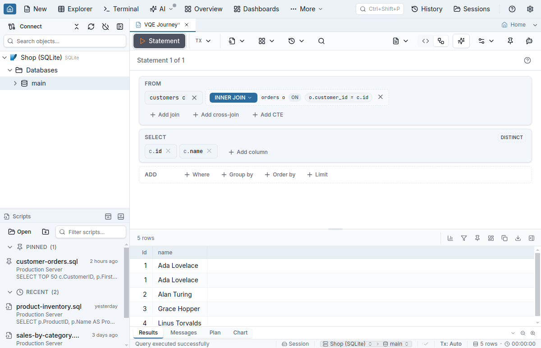The height and width of the screenshot is (348, 541).
Task: Expand the Scripts panel upward
Action: [x=108, y=217]
